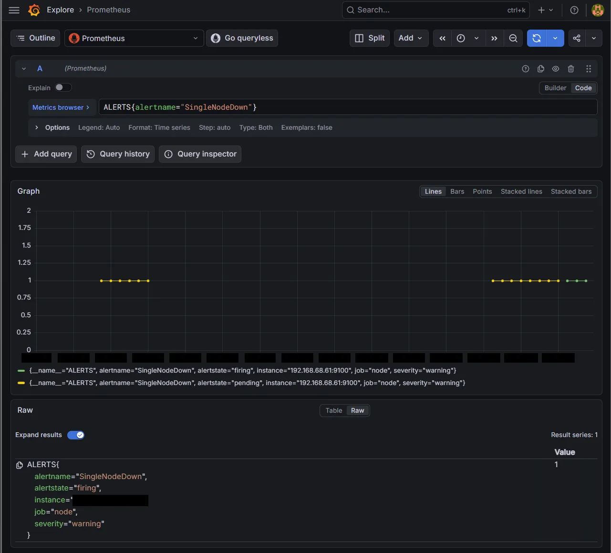Screen dimensions: 611x553
Task: Switch results view to Raw
Action: point(358,410)
